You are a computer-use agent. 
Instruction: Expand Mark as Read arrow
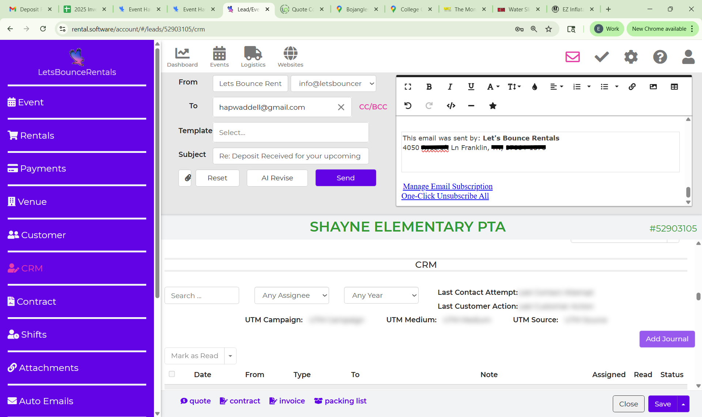click(230, 356)
